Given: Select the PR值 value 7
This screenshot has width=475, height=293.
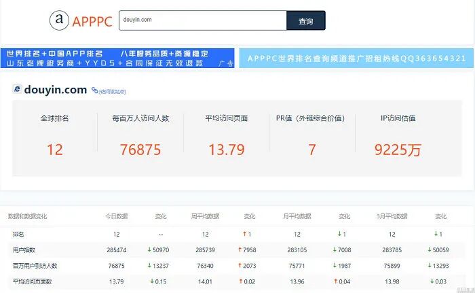Looking at the screenshot, I should [x=312, y=150].
